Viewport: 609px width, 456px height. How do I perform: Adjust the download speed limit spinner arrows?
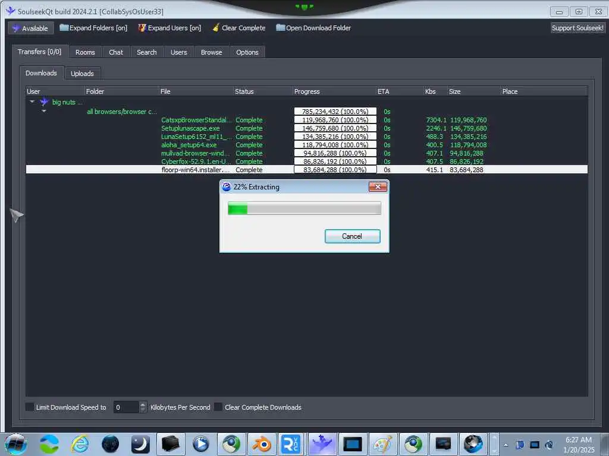click(143, 407)
